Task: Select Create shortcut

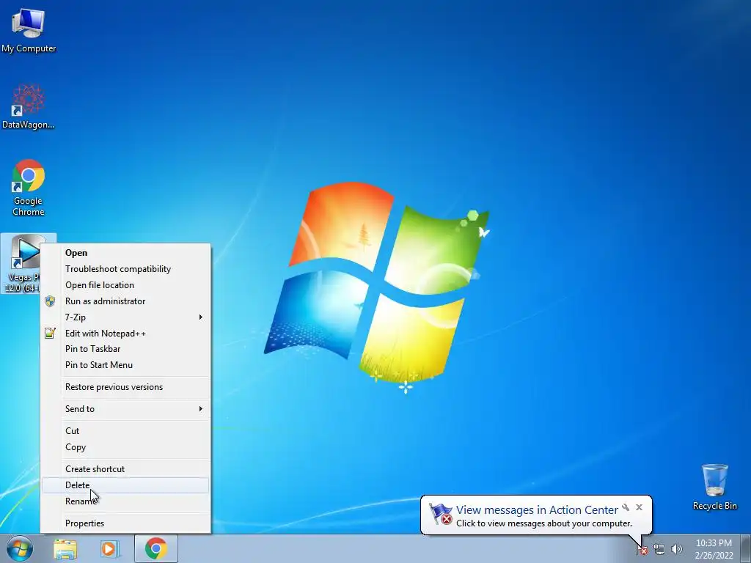Action: [125, 469]
